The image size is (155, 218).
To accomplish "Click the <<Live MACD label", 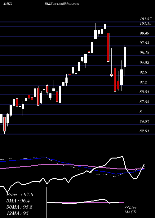I will (131, 210).
